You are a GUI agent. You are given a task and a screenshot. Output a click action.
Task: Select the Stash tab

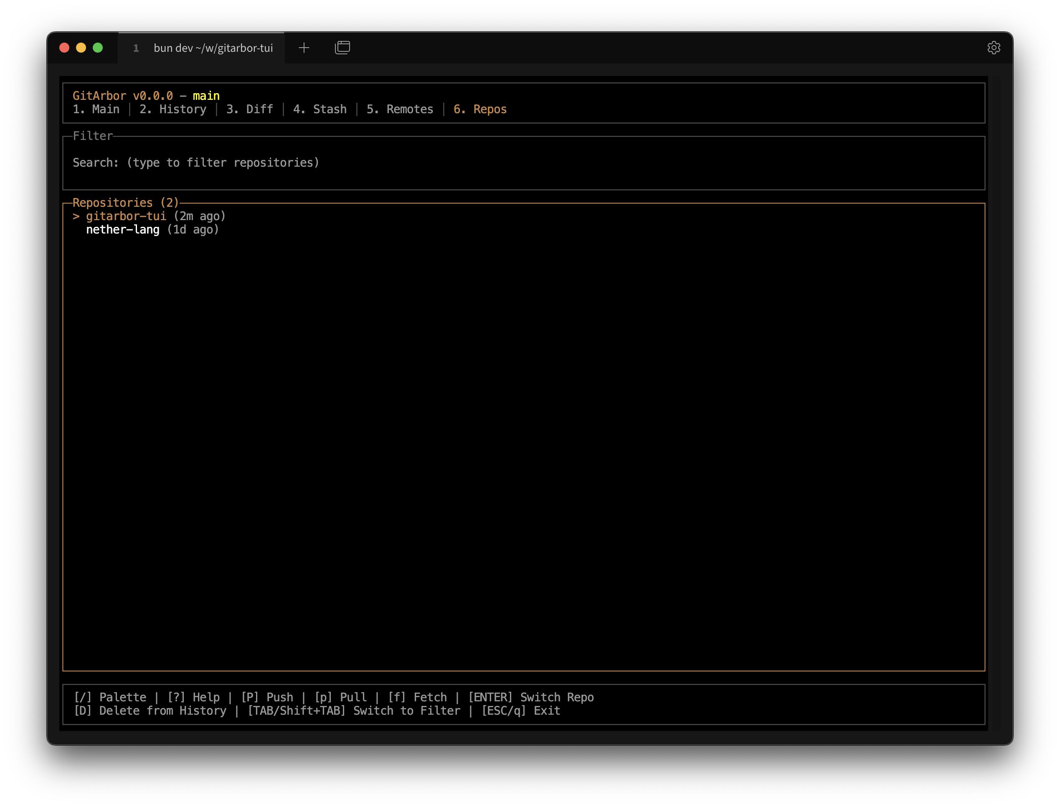click(x=320, y=109)
